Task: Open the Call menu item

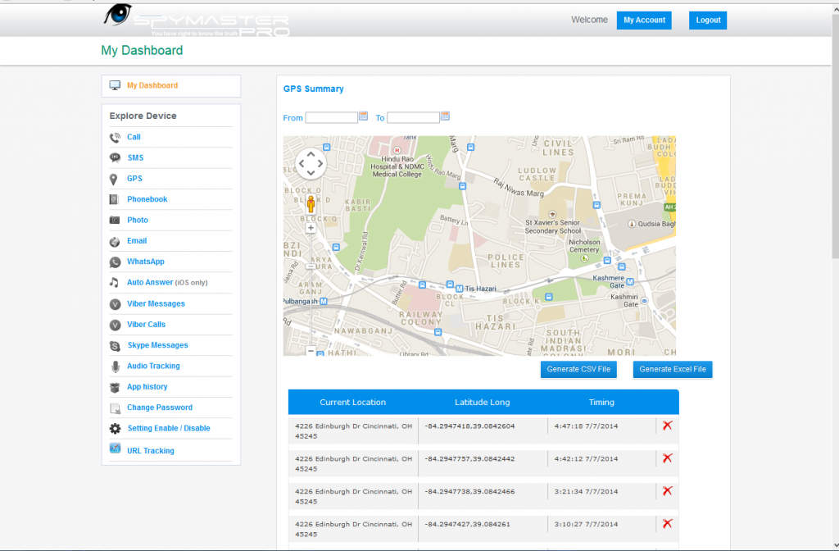Action: click(x=134, y=137)
